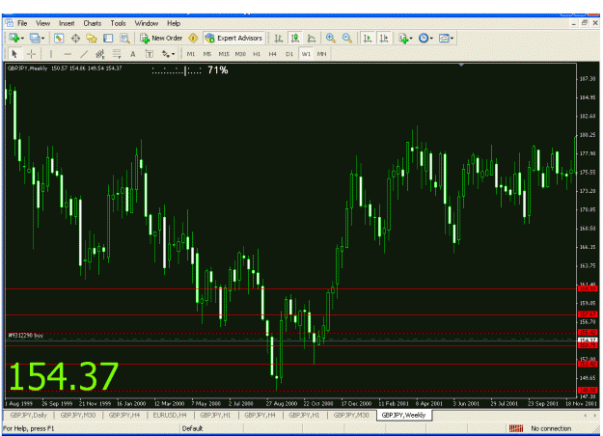This screenshot has width=603, height=436.
Task: Expand the Arrows objects dropdown arrow
Action: click(173, 54)
